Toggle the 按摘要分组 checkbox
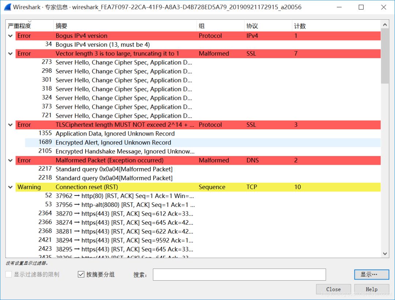This screenshot has height=300, width=395. 81,274
